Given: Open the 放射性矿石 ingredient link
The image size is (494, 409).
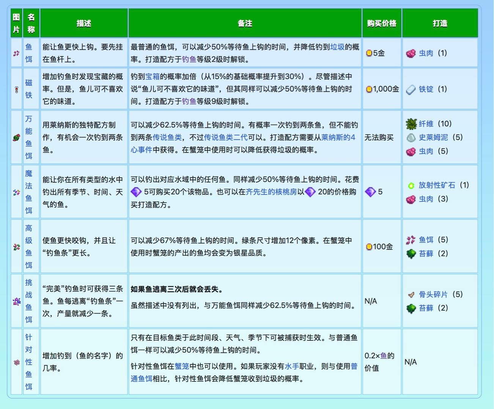Looking at the screenshot, I should (437, 185).
